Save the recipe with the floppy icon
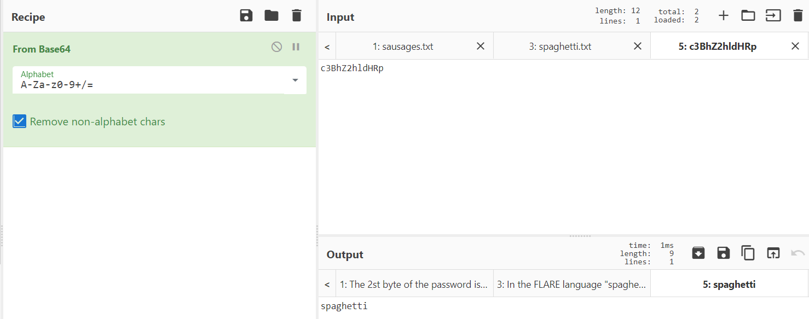809x319 pixels. [246, 16]
